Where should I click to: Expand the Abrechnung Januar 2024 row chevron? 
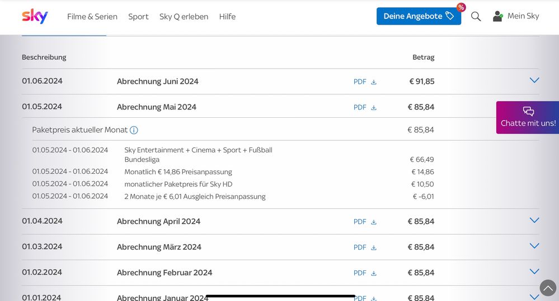534,297
